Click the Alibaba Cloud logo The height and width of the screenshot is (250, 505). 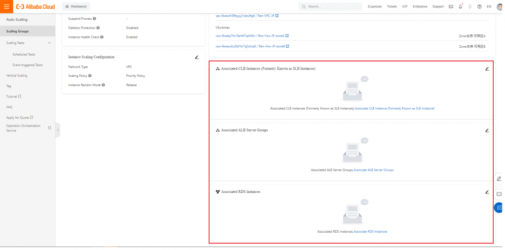36,6
